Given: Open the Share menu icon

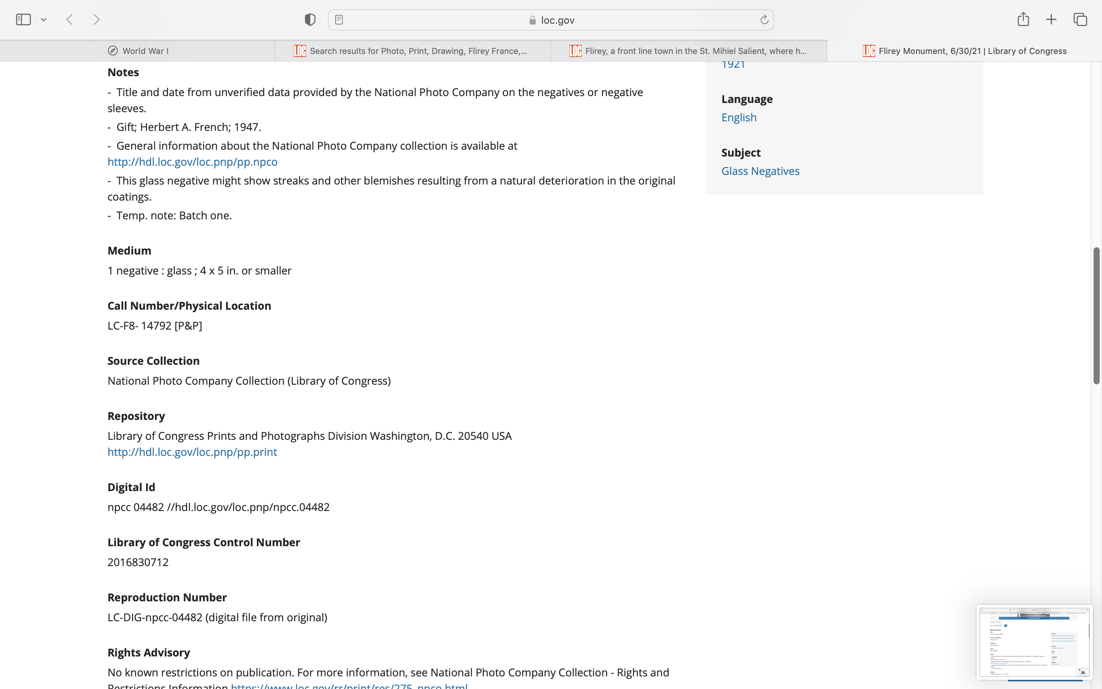Looking at the screenshot, I should point(1023,19).
